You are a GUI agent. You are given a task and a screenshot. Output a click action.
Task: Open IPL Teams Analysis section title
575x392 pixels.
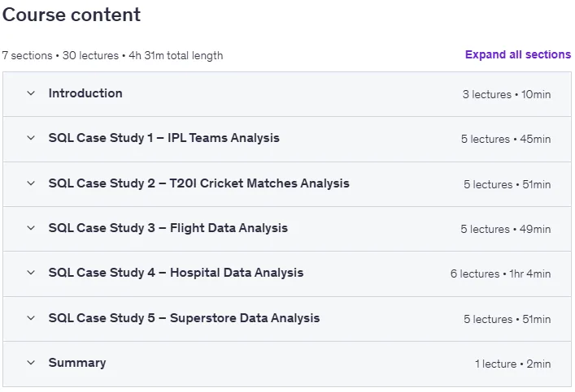click(x=164, y=138)
